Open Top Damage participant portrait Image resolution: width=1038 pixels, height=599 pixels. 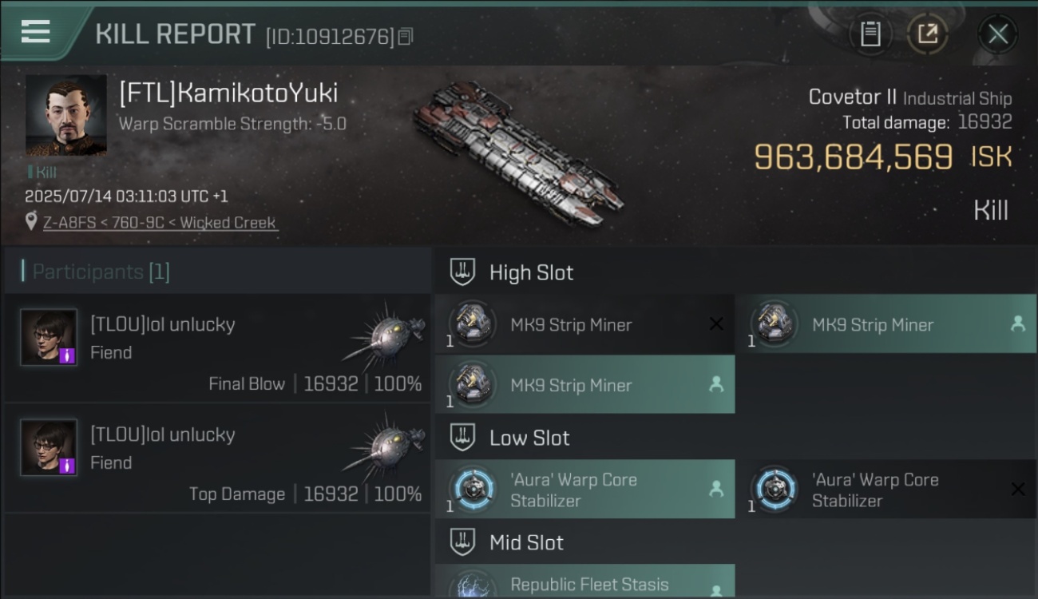pyautogui.click(x=49, y=447)
